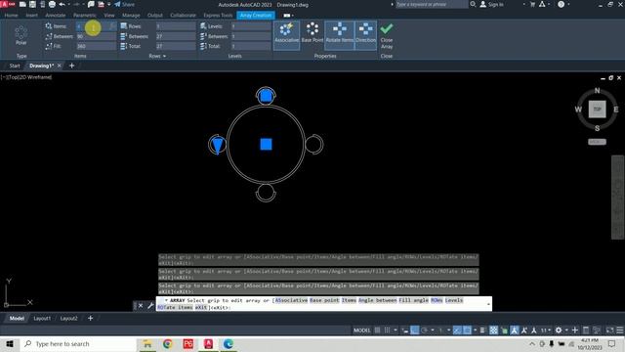Switch to the Parametric ribbon tab

click(85, 16)
